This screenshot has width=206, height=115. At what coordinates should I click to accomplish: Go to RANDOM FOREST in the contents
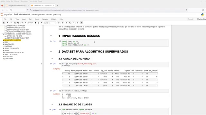(11, 55)
